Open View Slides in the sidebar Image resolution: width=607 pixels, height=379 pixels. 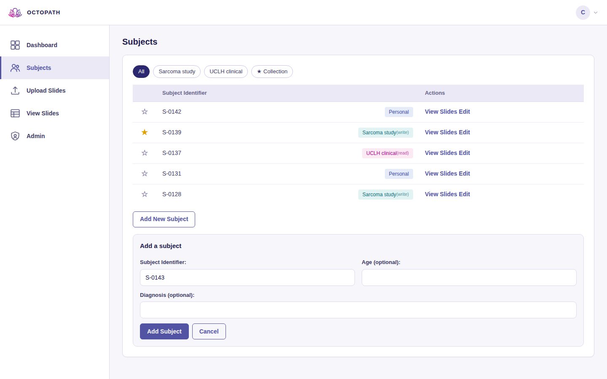coord(55,113)
